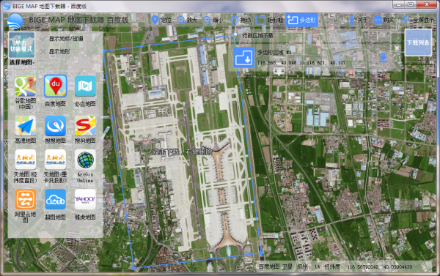440x276 pixels.
Task: Pick the Gaode map (高德地图) icon
Action: pyautogui.click(x=26, y=126)
